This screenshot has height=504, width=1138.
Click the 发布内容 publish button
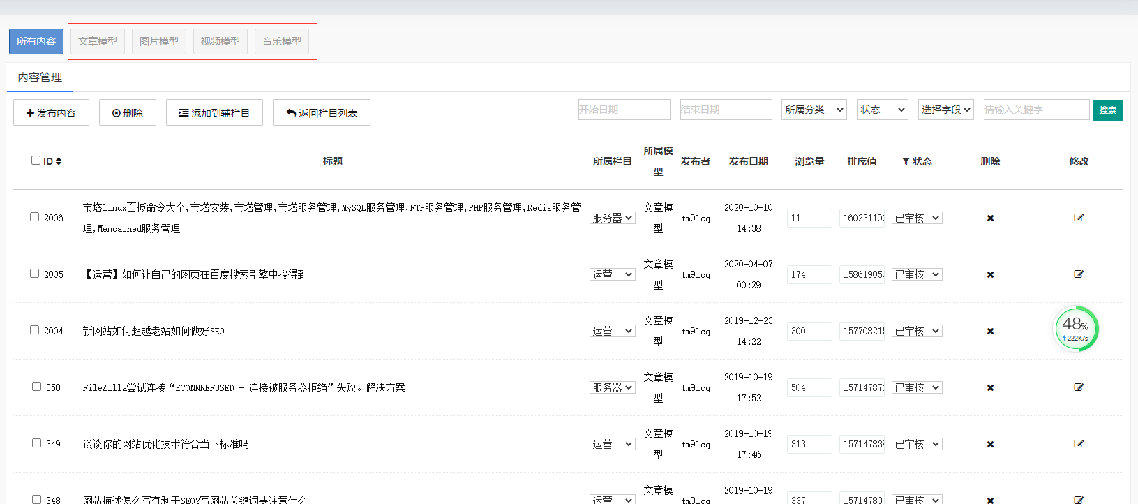coord(51,113)
